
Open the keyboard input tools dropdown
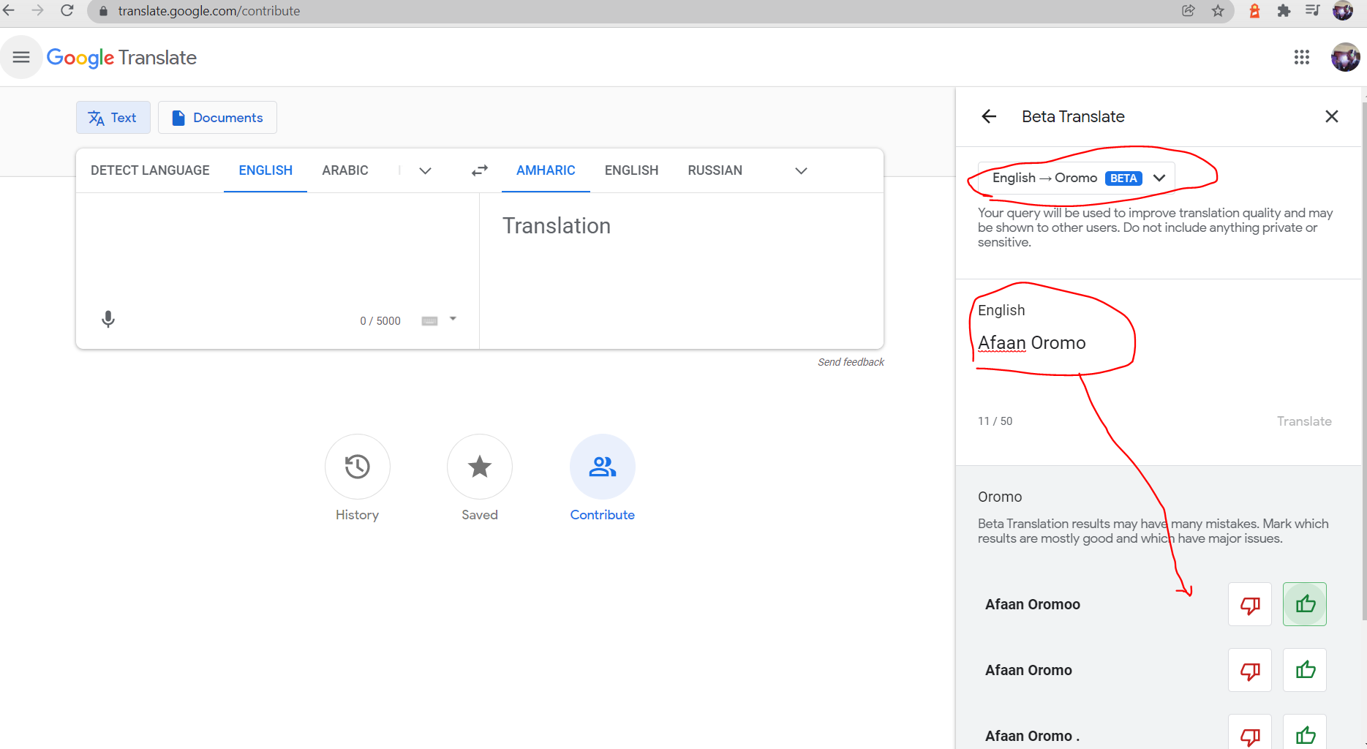(453, 319)
